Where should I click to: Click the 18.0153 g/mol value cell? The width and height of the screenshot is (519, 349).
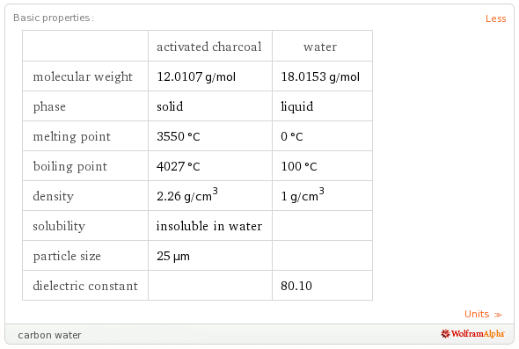pyautogui.click(x=322, y=76)
